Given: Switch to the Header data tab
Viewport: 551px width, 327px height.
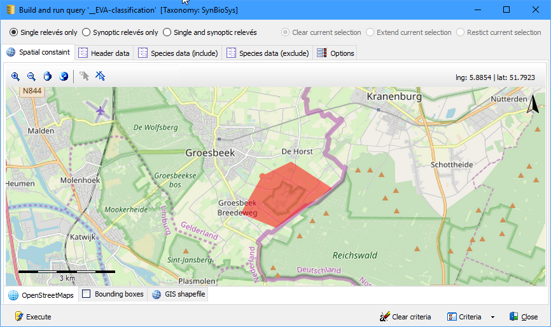Looking at the screenshot, I should [104, 53].
